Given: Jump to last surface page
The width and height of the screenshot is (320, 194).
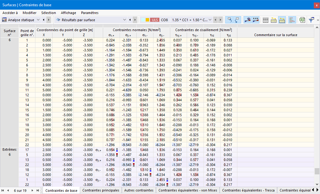Looking at the screenshot, I should tap(38, 191).
